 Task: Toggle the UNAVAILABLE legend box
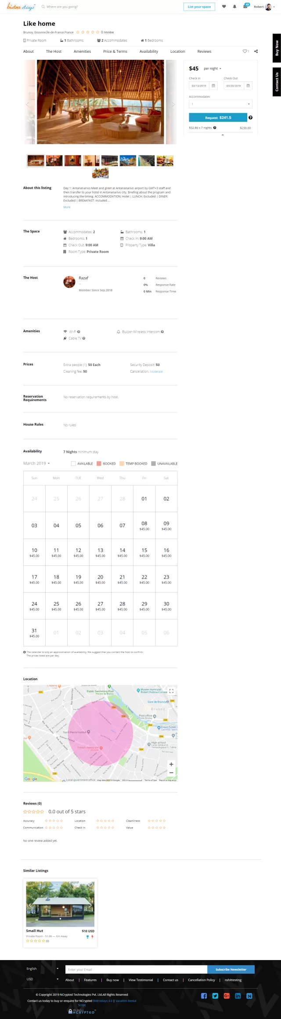[154, 463]
